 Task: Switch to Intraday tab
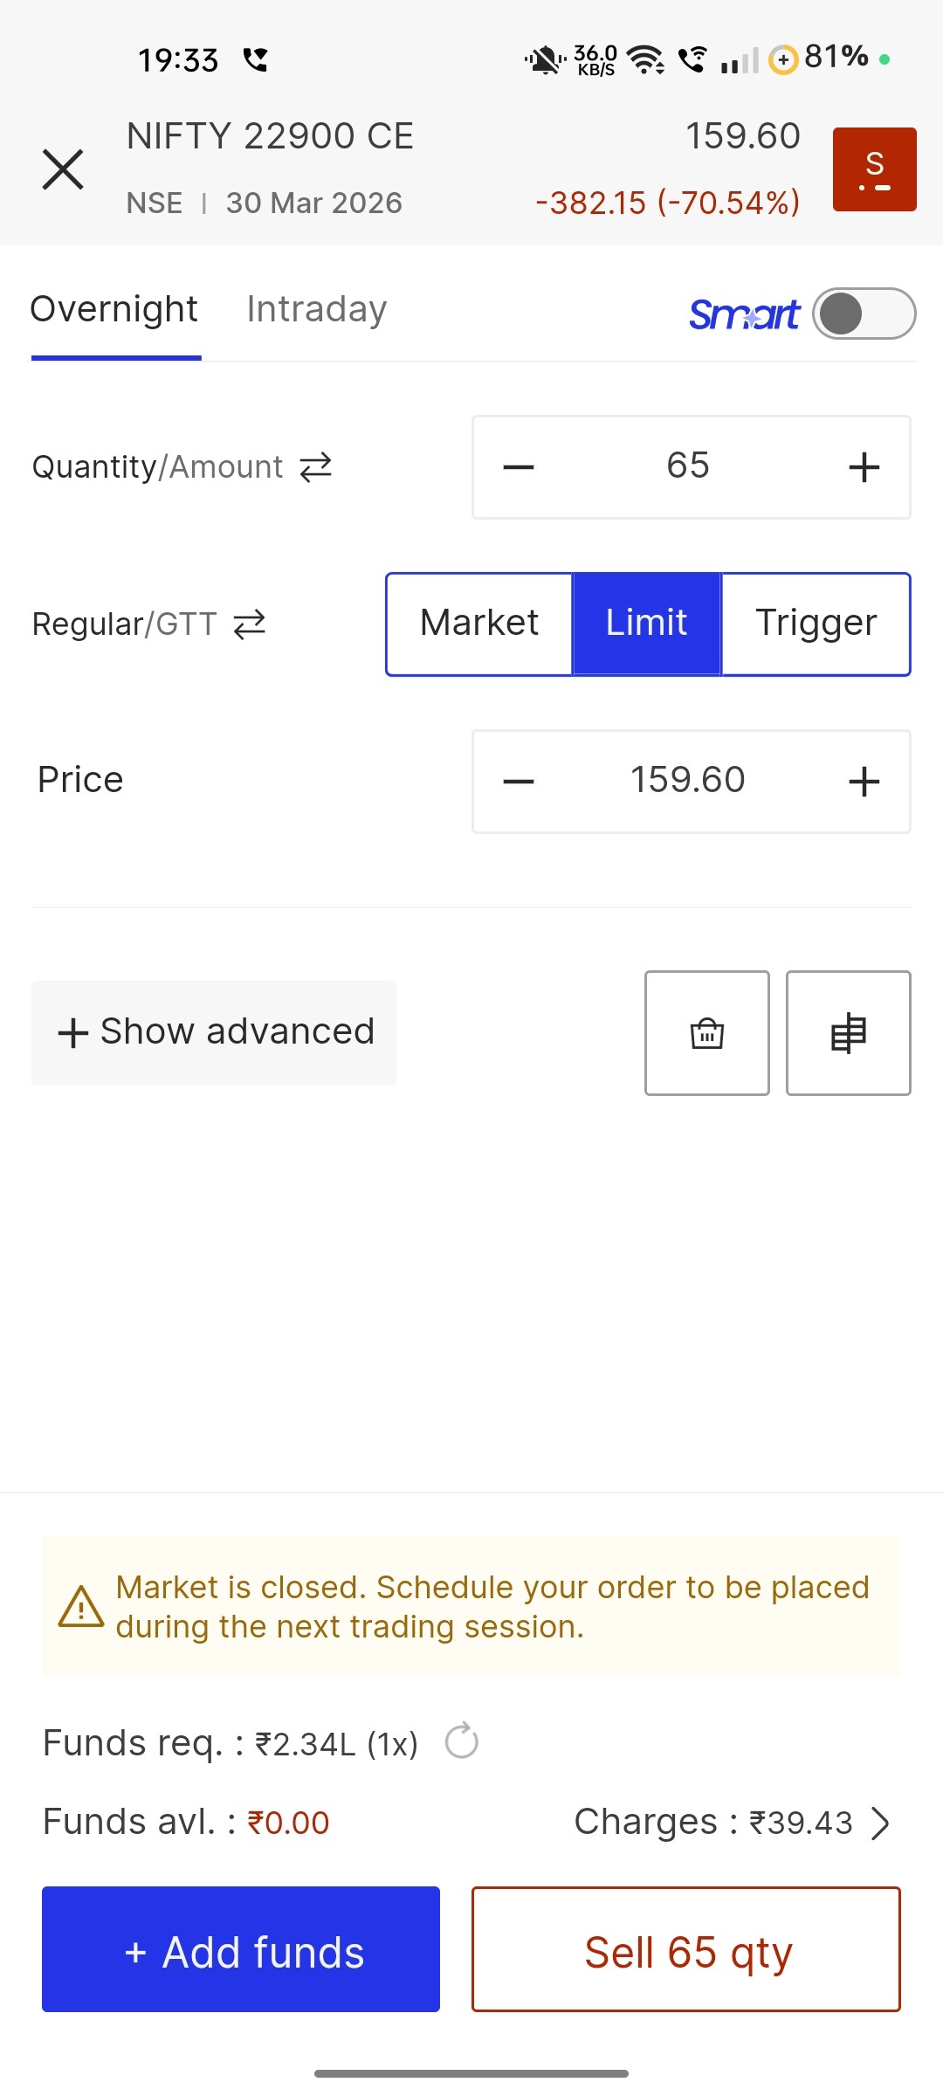[x=316, y=310]
